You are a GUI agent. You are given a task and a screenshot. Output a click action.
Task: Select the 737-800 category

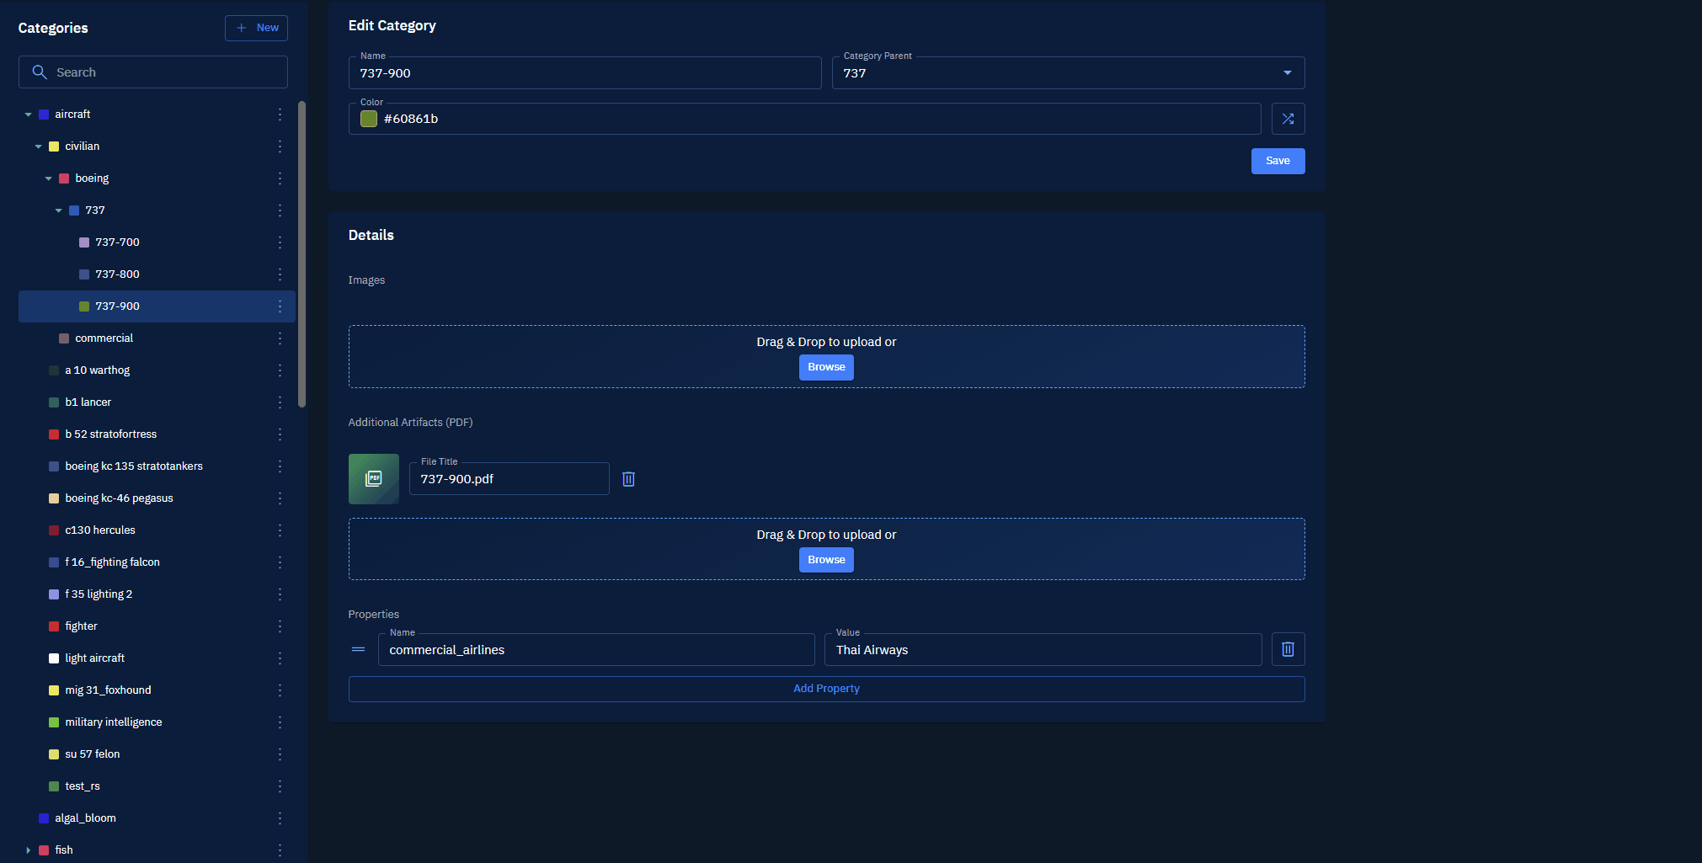tap(117, 274)
